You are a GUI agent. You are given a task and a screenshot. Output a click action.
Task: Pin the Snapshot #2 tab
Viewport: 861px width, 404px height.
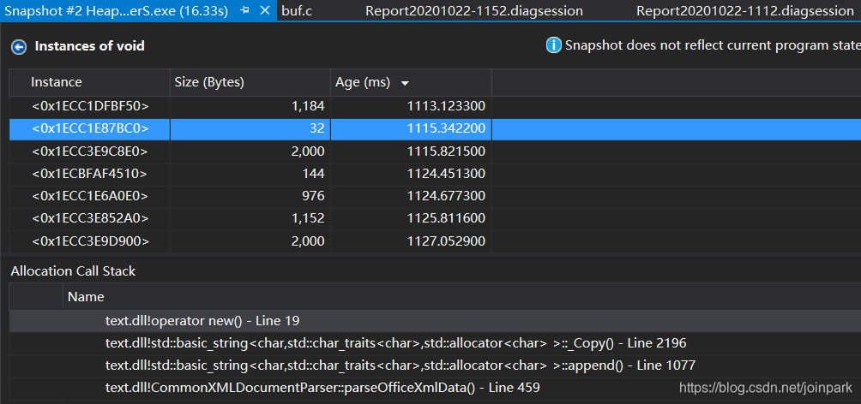tap(245, 10)
